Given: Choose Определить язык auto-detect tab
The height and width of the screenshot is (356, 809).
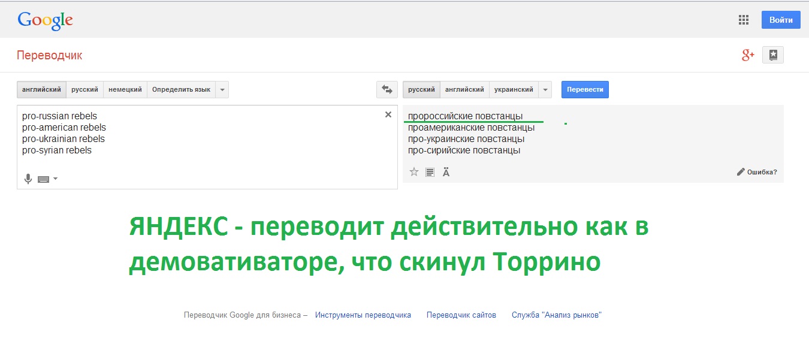Looking at the screenshot, I should pyautogui.click(x=181, y=90).
